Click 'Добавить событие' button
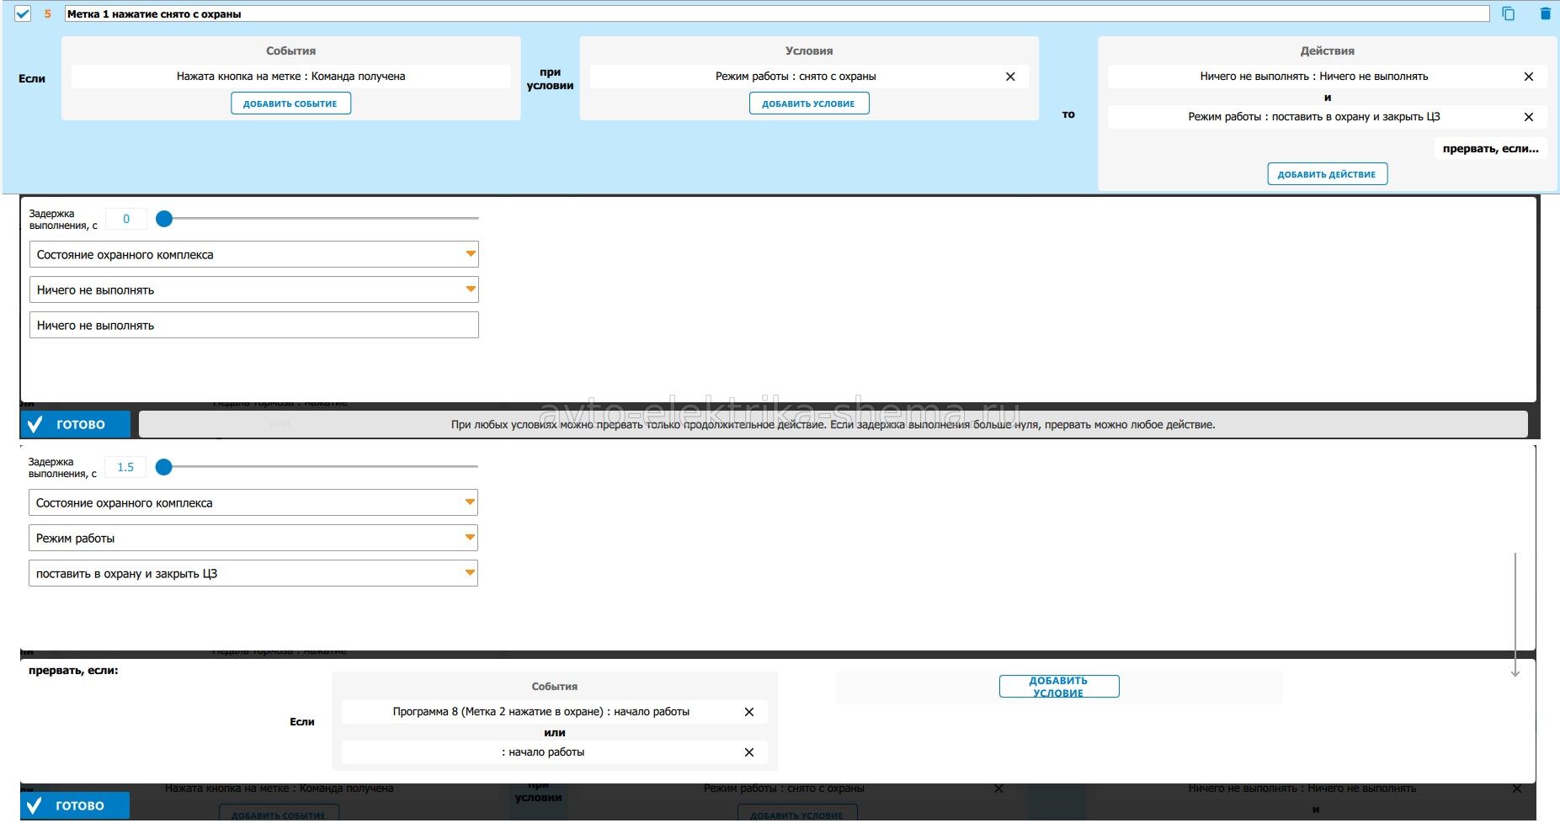 290,104
